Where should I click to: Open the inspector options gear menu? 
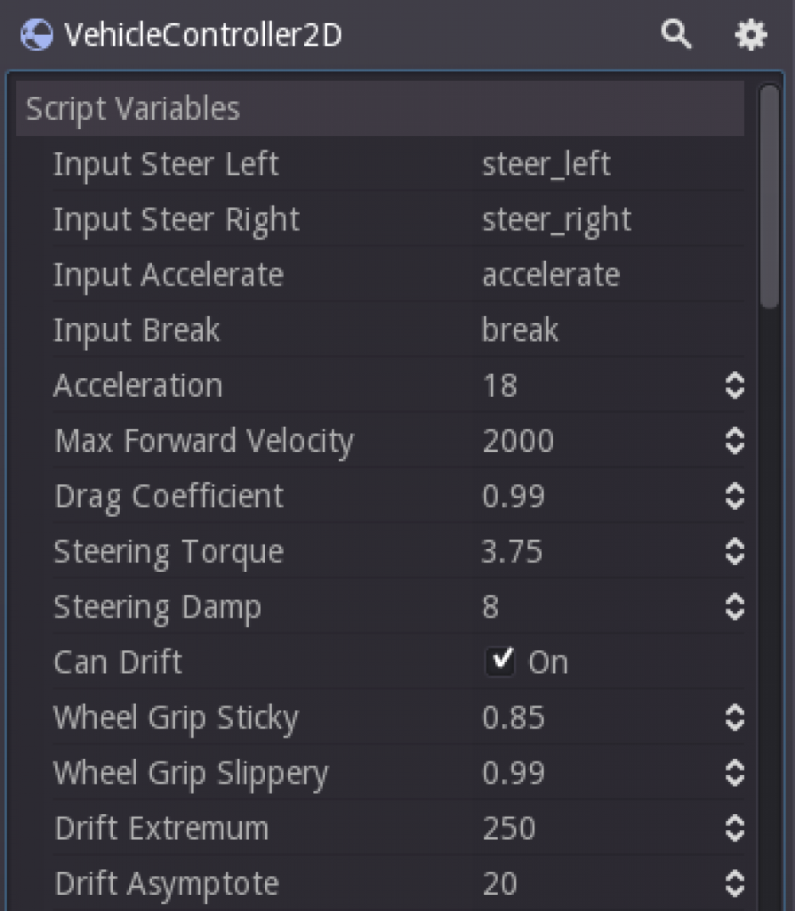tap(750, 35)
